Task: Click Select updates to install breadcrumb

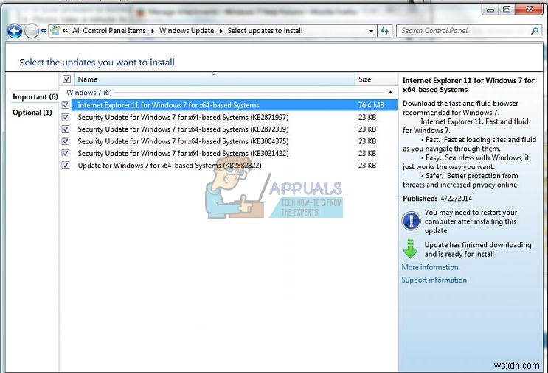Action: (266, 31)
